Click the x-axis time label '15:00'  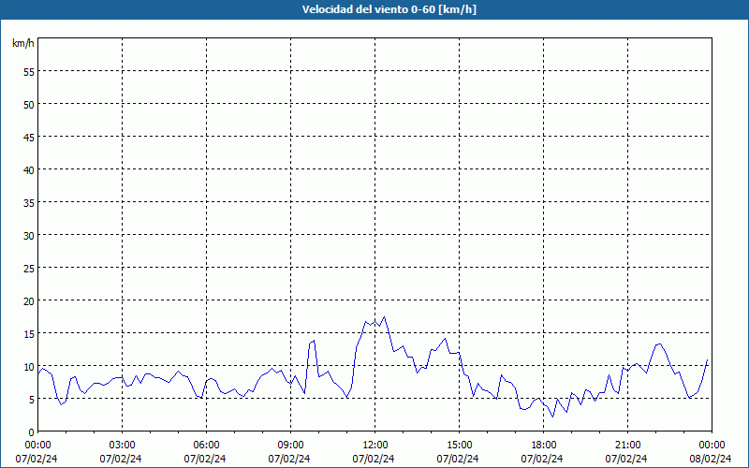click(459, 446)
